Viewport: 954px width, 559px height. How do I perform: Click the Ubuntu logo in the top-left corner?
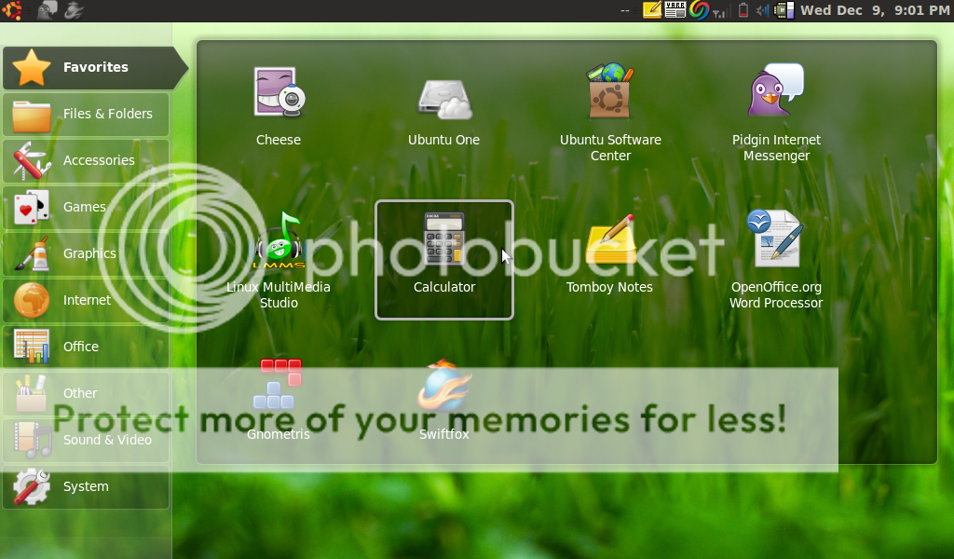pos(11,9)
